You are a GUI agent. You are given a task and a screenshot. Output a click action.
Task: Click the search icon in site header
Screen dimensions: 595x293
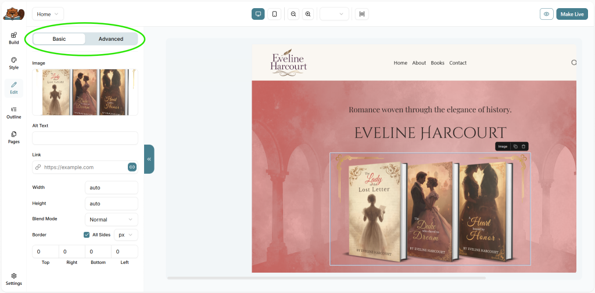(574, 63)
